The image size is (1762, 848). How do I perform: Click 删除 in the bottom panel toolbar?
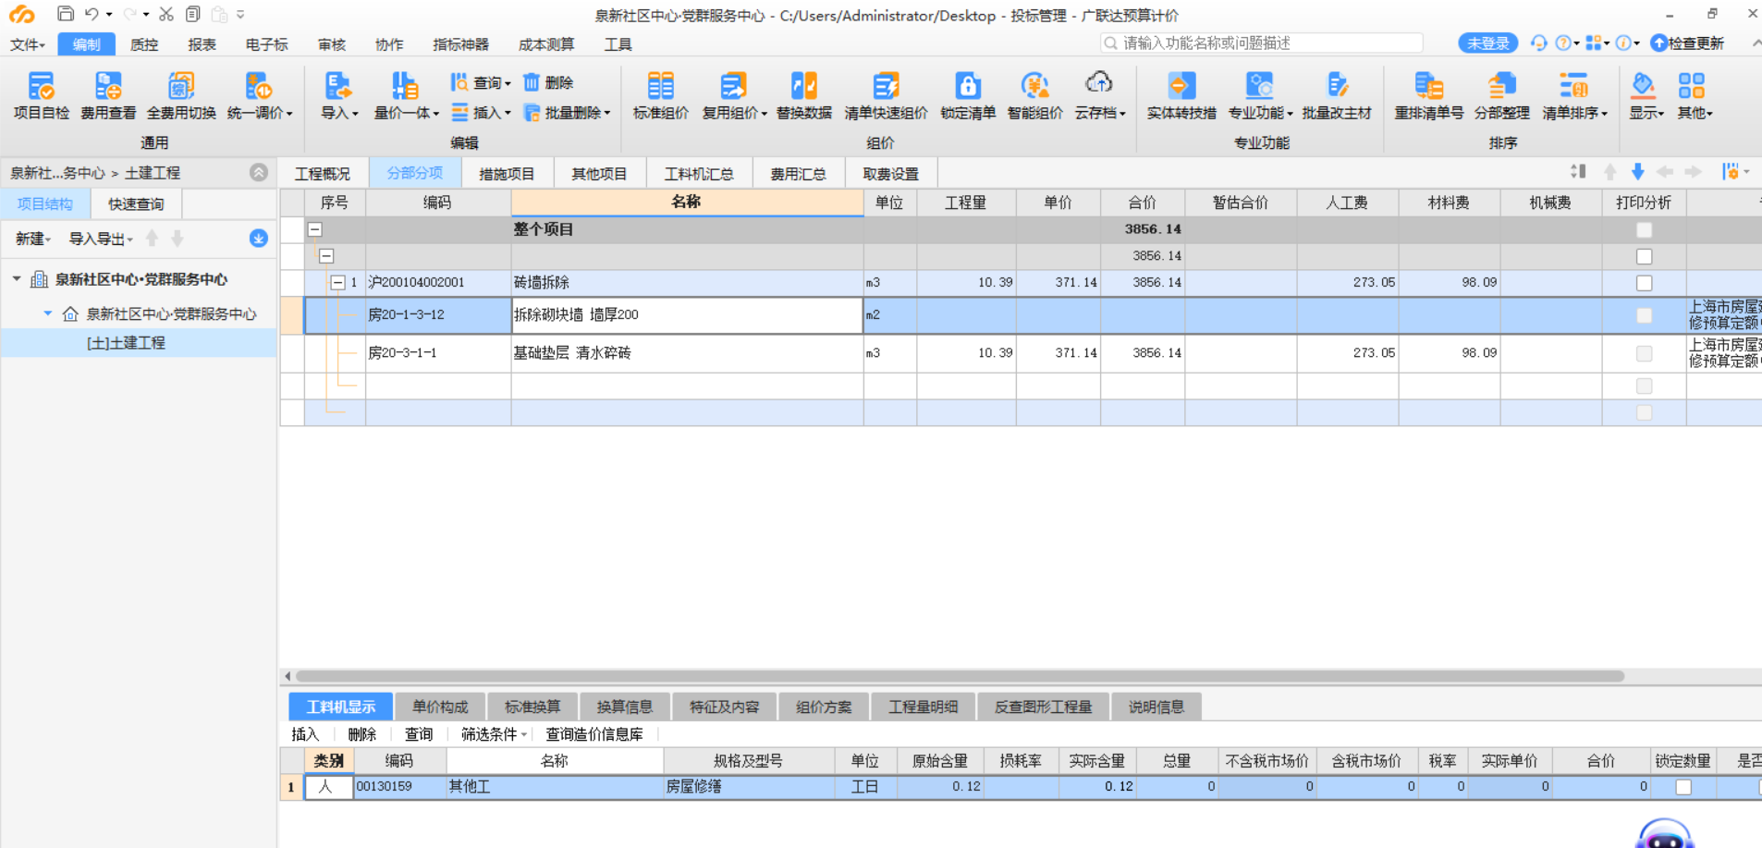362,734
